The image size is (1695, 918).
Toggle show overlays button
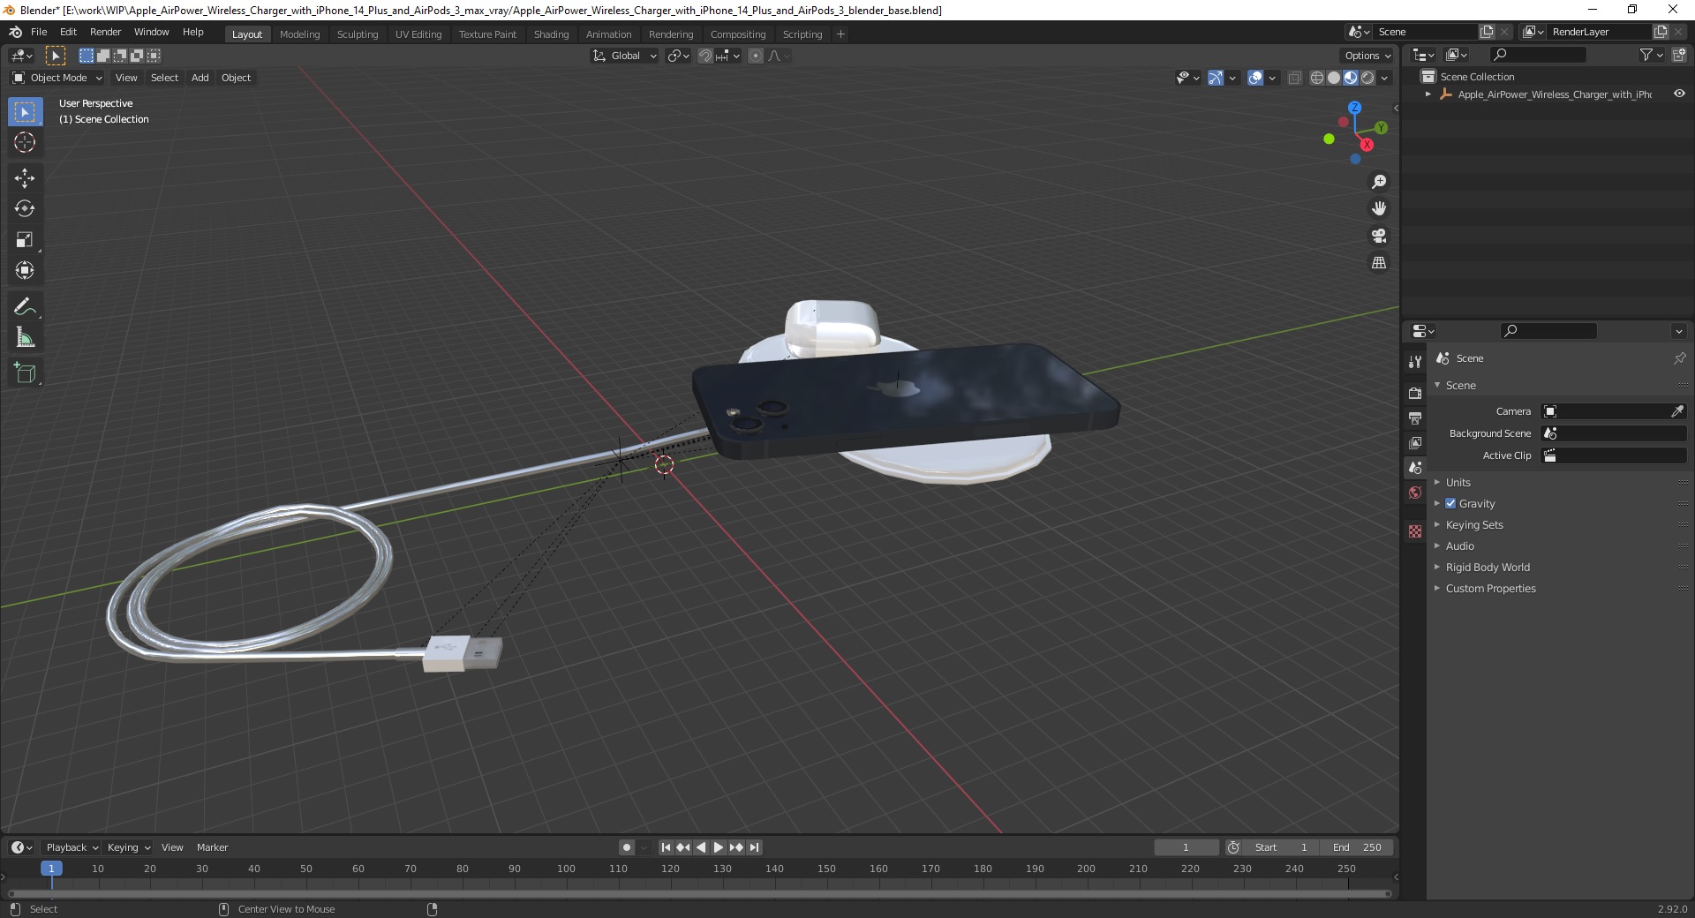(1255, 78)
